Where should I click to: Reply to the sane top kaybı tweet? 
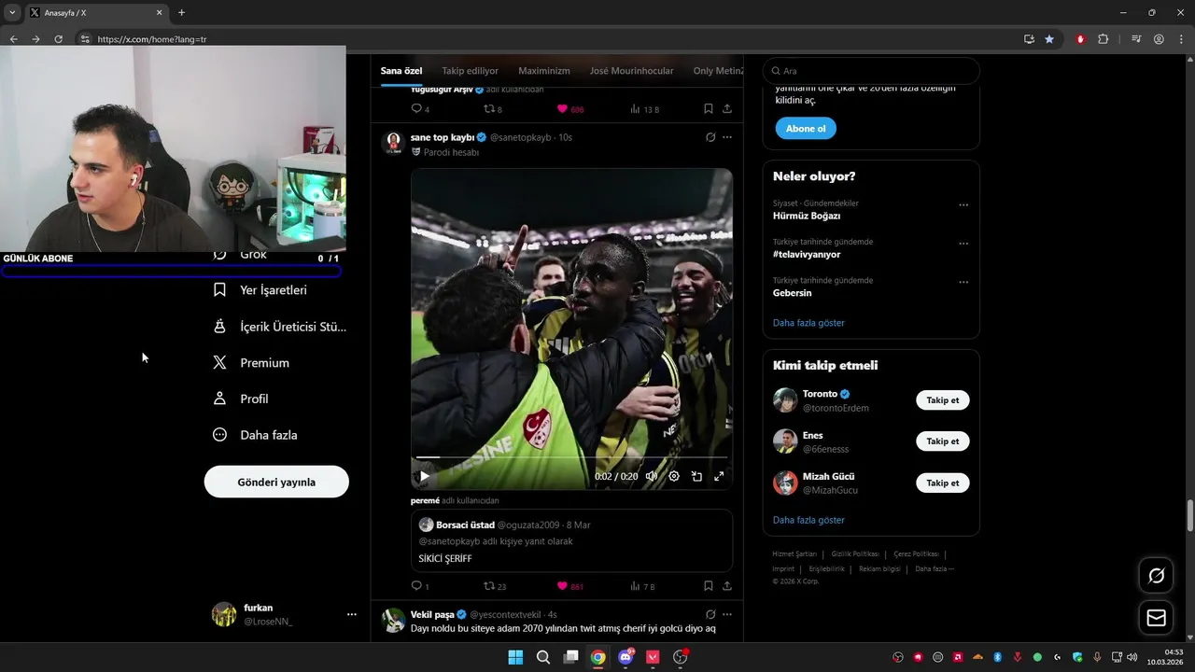[420, 586]
